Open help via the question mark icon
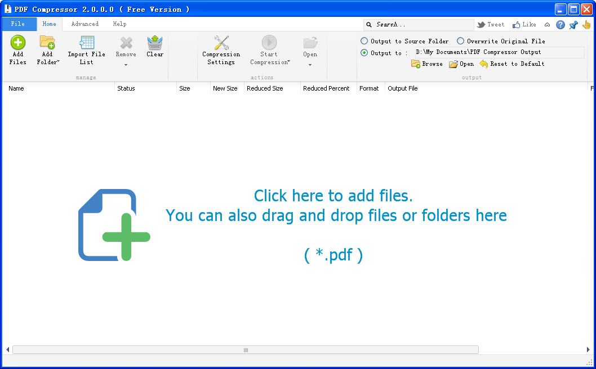The image size is (596, 369). (561, 25)
